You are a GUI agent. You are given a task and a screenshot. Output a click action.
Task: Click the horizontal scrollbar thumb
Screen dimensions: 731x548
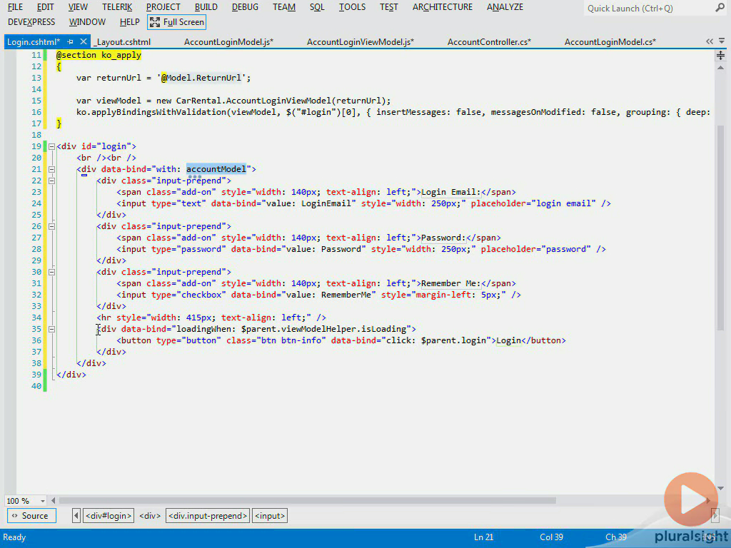coord(308,501)
